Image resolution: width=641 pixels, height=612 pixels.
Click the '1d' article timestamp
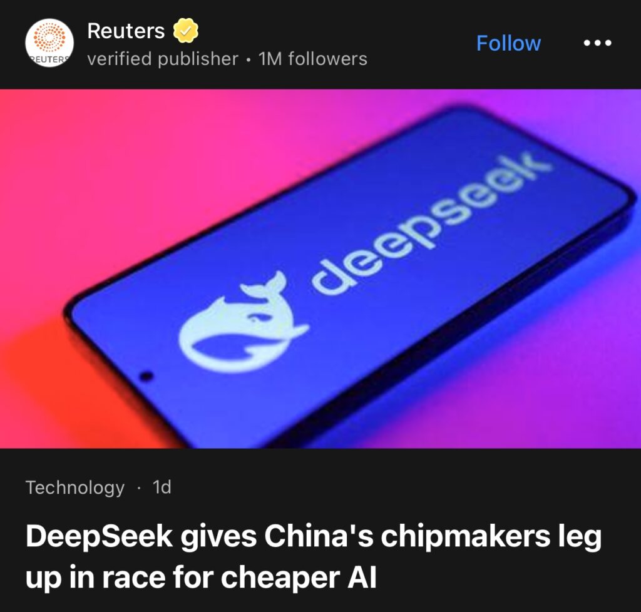pos(162,487)
